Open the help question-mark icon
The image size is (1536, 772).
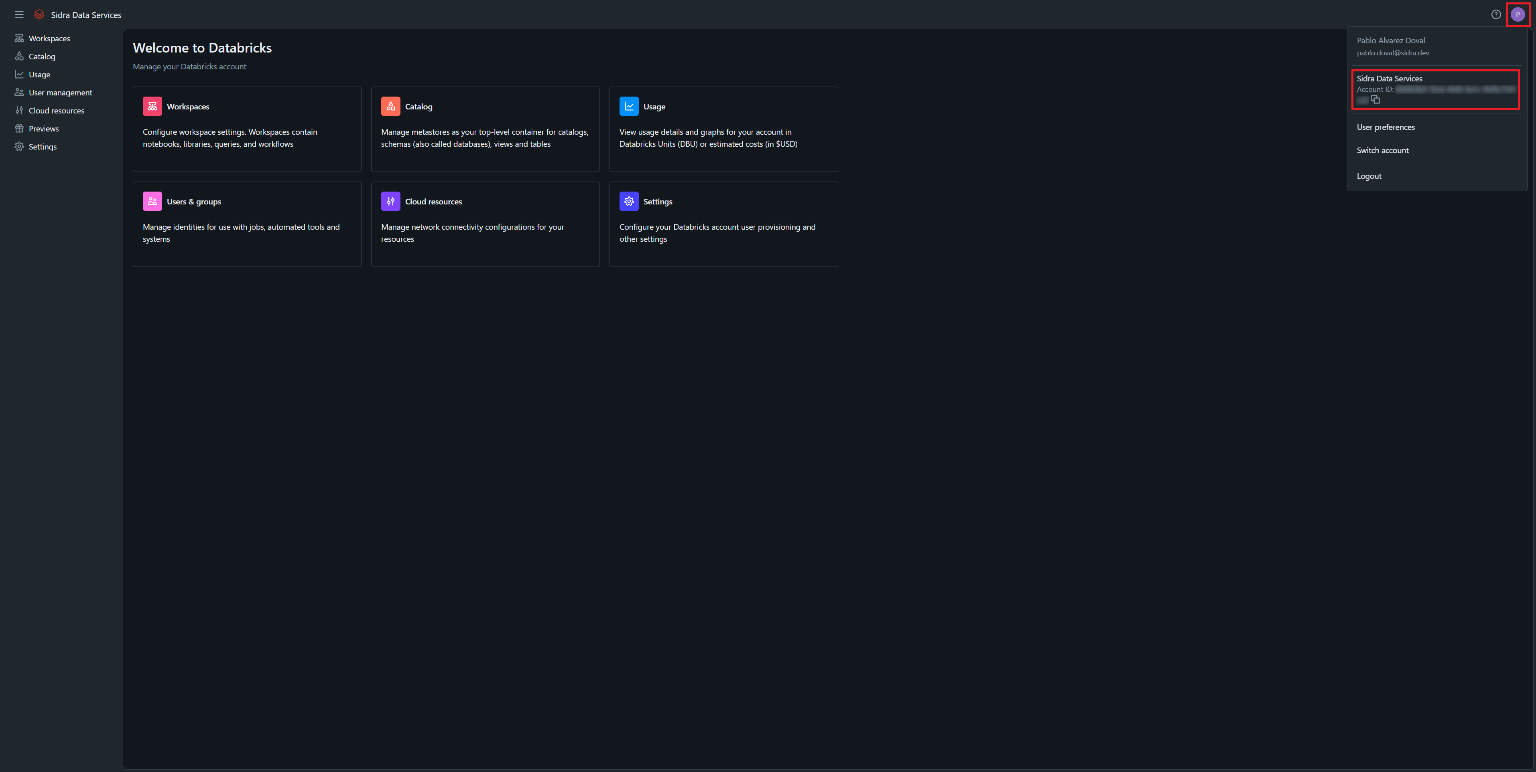(x=1495, y=14)
